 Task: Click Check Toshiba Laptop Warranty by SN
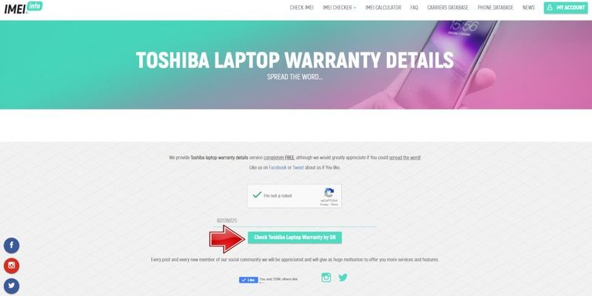click(x=295, y=238)
